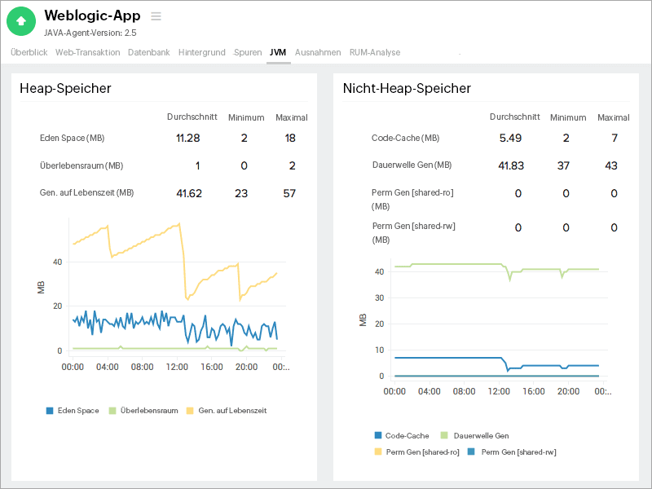Click the Weblogic-App title
The height and width of the screenshot is (489, 652).
[92, 15]
